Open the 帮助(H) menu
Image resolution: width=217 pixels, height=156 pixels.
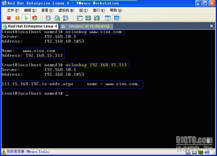116,10
